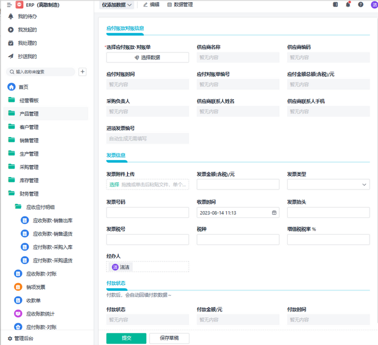Open the user avatar at top right
This screenshot has width=378, height=345.
point(374,5)
